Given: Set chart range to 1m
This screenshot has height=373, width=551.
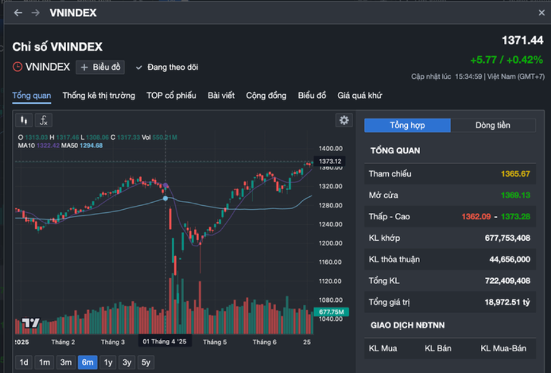Looking at the screenshot, I should (45, 362).
